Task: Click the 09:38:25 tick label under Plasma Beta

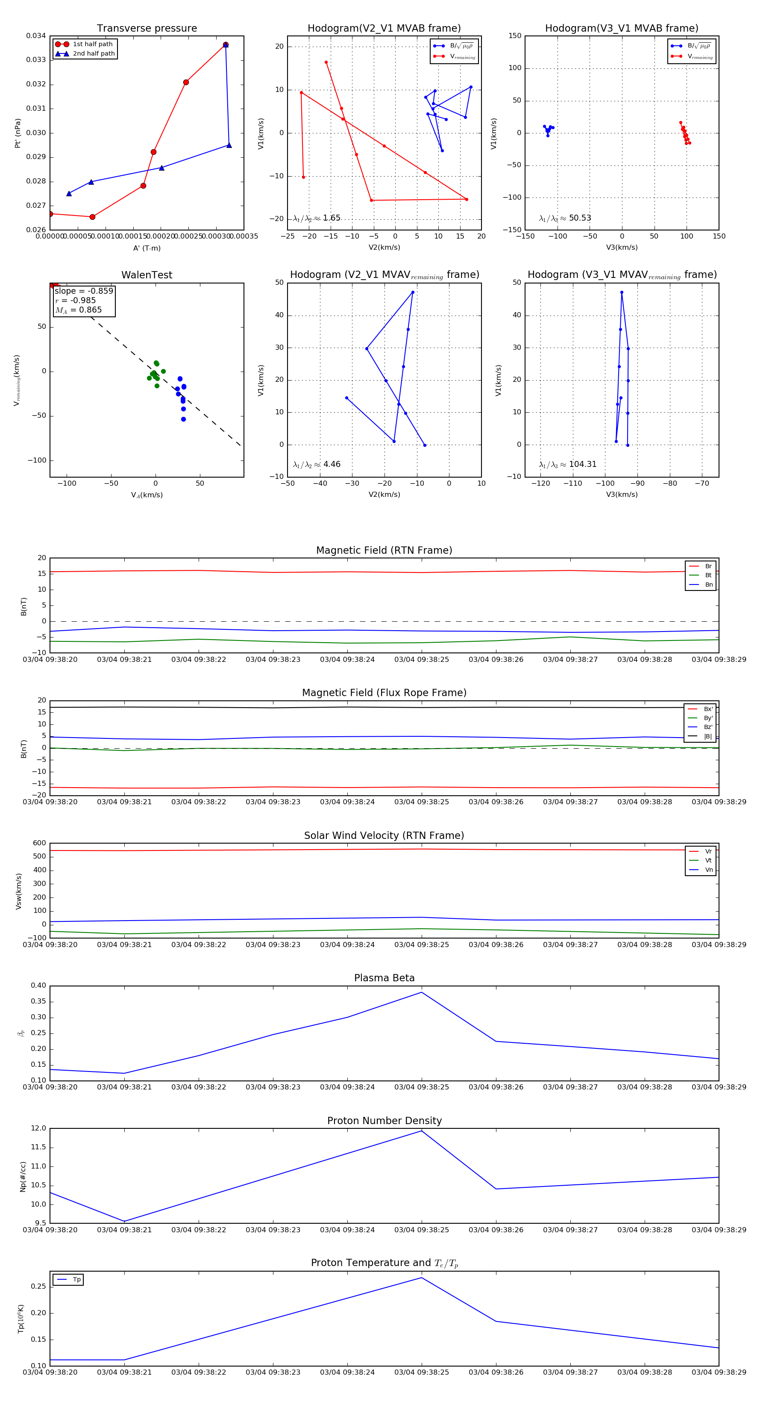Action: [421, 1087]
